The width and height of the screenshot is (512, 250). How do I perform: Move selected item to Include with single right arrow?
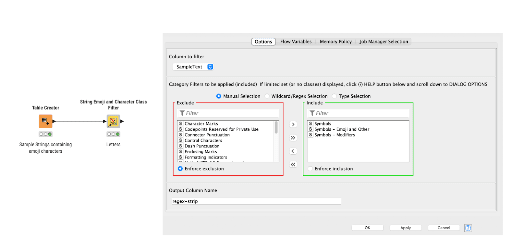point(293,125)
